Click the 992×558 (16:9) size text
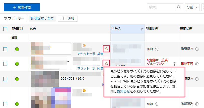Viewport: 204px width, 108px height. [x=73, y=79]
